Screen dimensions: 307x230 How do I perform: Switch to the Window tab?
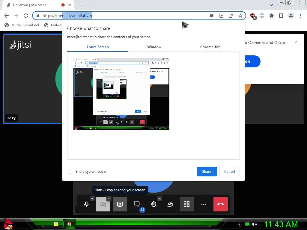coord(154,47)
